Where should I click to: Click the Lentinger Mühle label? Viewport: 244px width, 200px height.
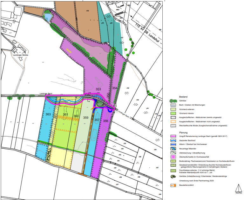[21, 55]
